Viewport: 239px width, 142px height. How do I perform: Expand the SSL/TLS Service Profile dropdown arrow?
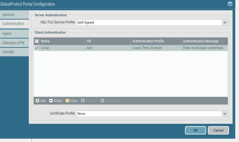coord(225,22)
